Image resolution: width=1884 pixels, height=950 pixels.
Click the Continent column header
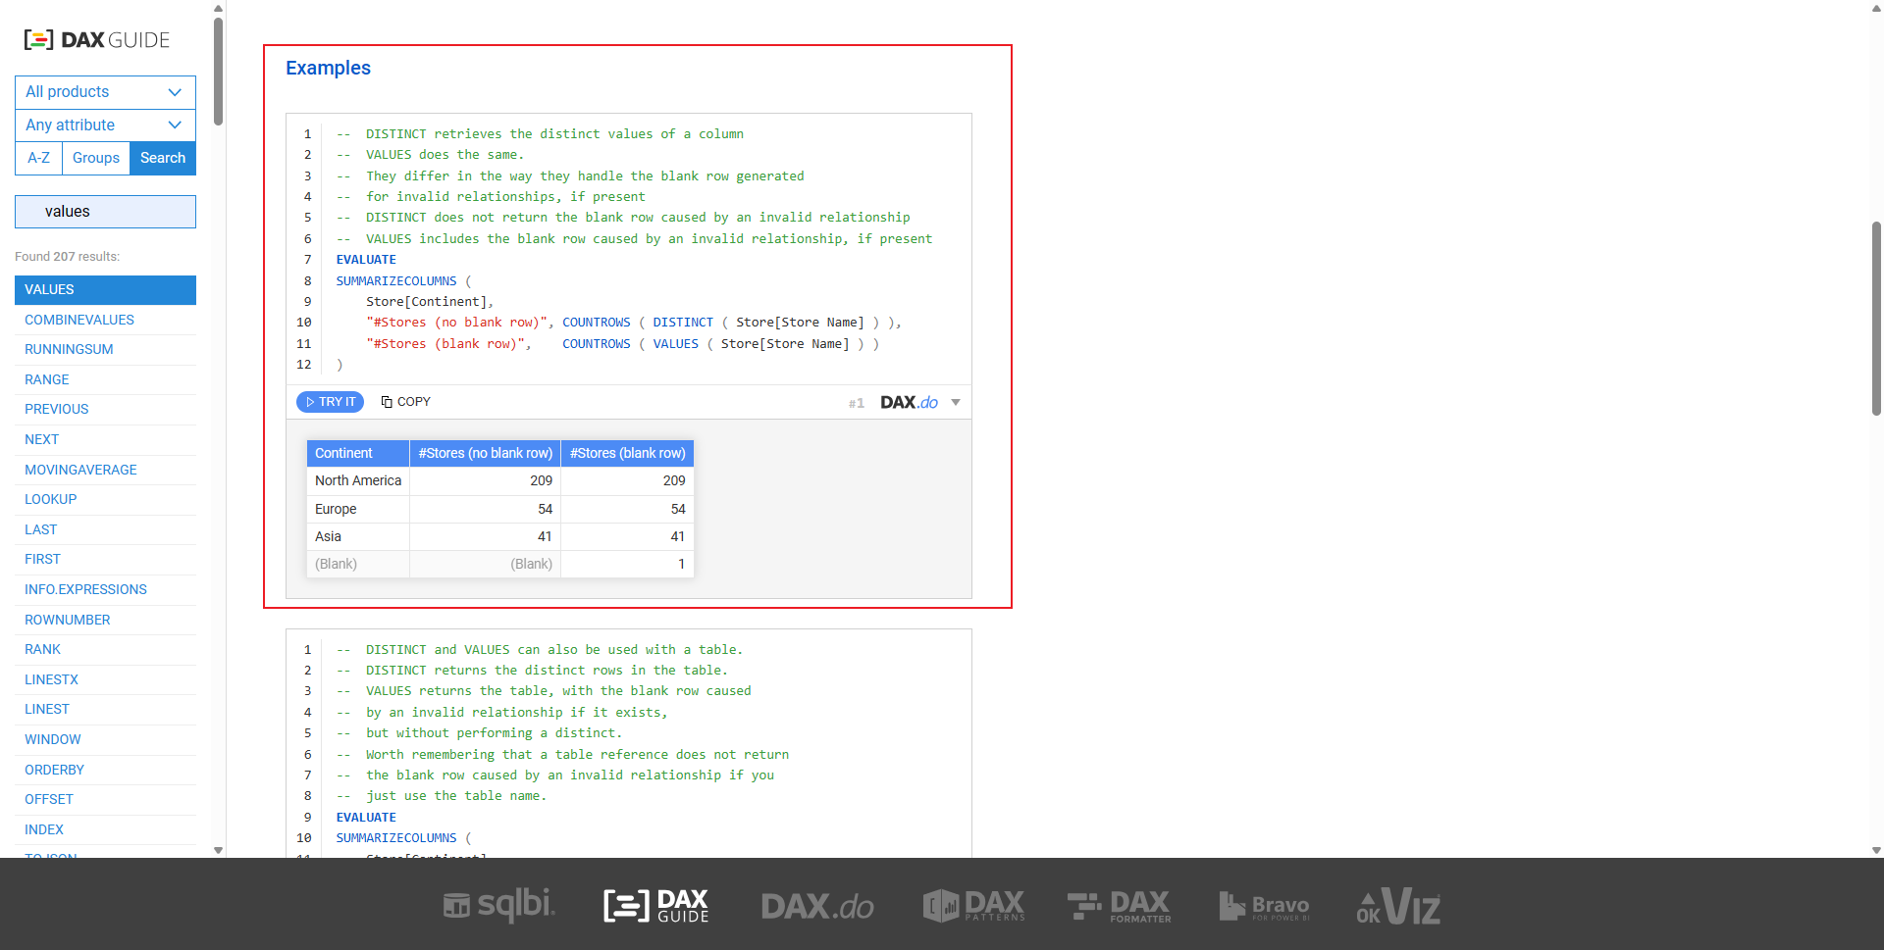click(x=358, y=453)
